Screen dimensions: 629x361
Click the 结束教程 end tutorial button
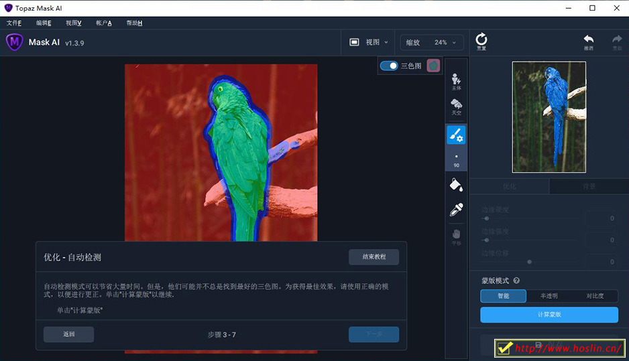tap(374, 257)
